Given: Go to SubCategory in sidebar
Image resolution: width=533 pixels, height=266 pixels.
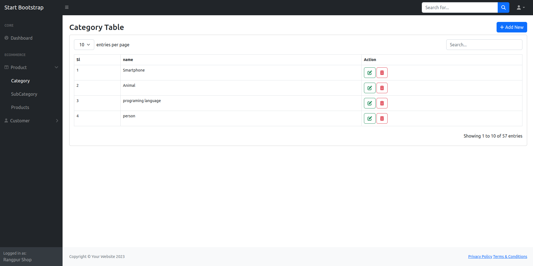Looking at the screenshot, I should tap(24, 94).
